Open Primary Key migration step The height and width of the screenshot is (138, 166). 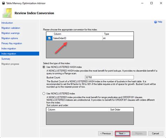click(12, 43)
